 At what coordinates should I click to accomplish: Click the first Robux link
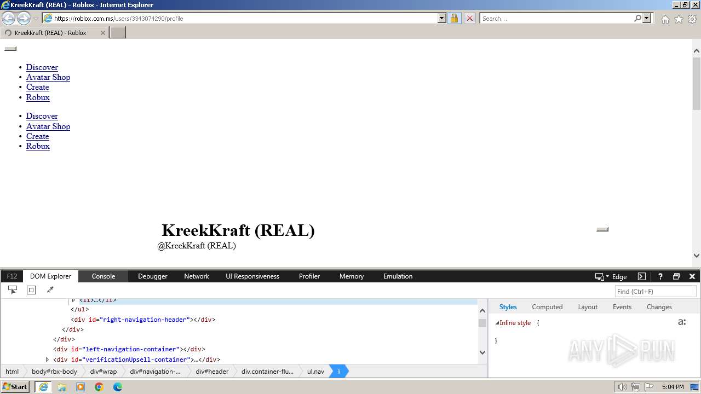(x=38, y=97)
